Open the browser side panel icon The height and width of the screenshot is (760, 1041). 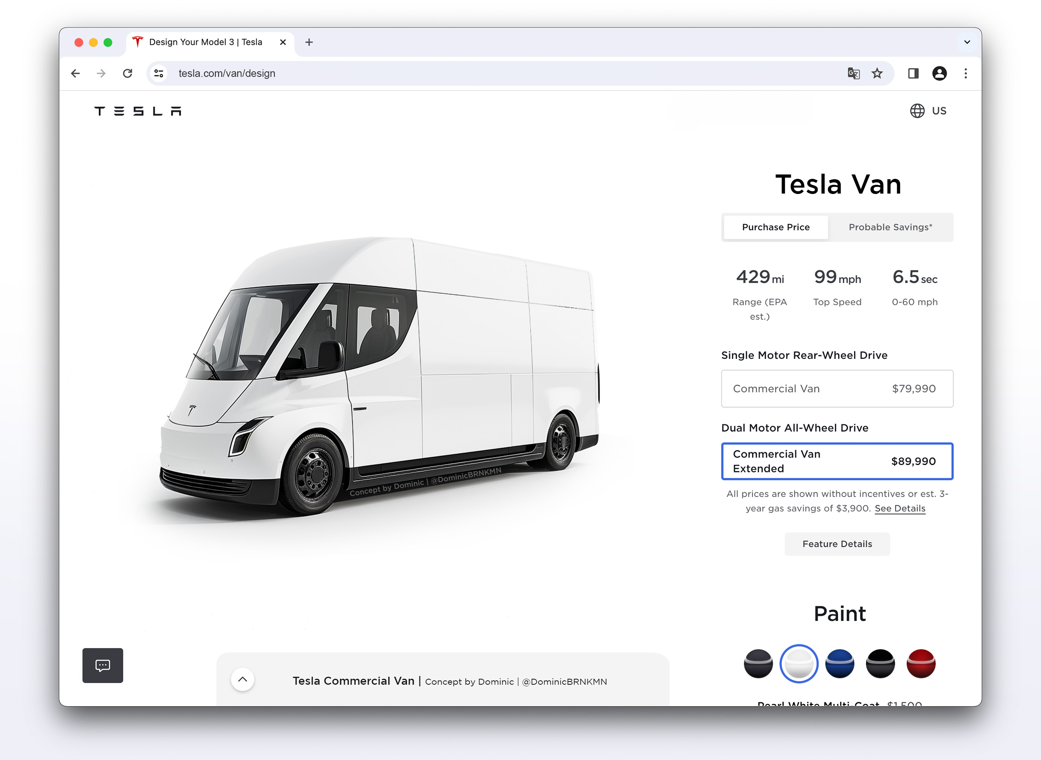[x=913, y=74]
